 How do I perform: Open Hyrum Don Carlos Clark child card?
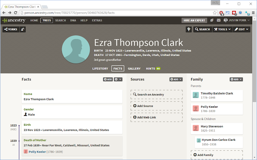(219, 142)
